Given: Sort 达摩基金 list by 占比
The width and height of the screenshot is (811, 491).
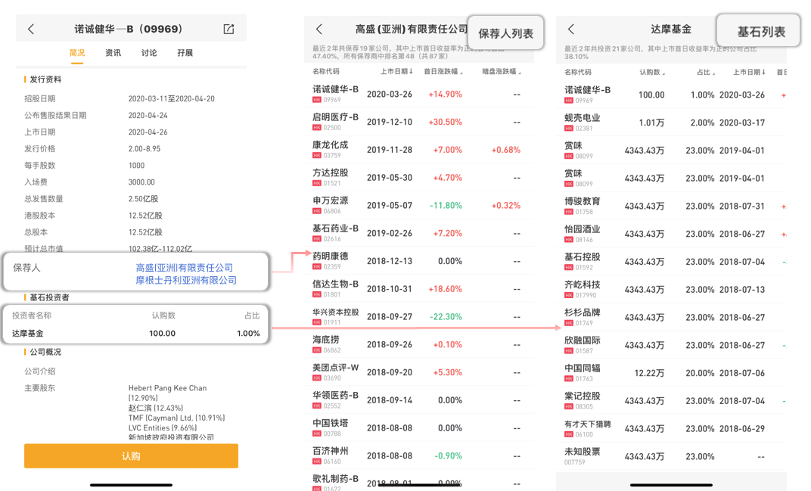Looking at the screenshot, I should tap(706, 72).
